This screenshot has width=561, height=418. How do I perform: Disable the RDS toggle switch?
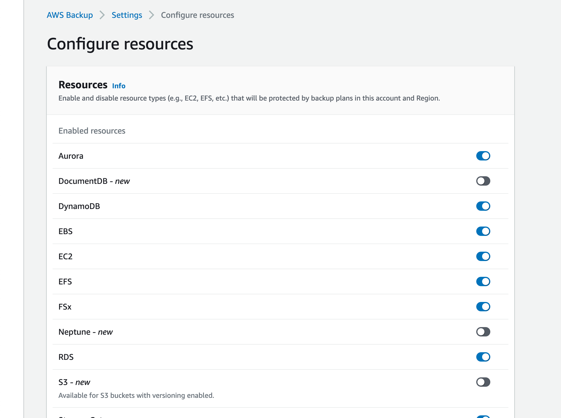[x=483, y=357]
